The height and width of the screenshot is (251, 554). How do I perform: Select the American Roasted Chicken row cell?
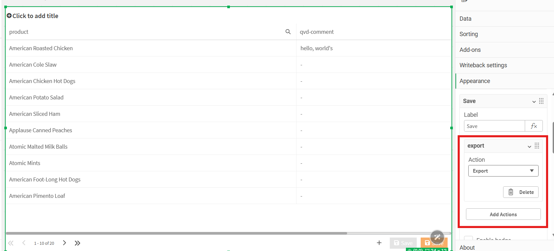point(41,48)
